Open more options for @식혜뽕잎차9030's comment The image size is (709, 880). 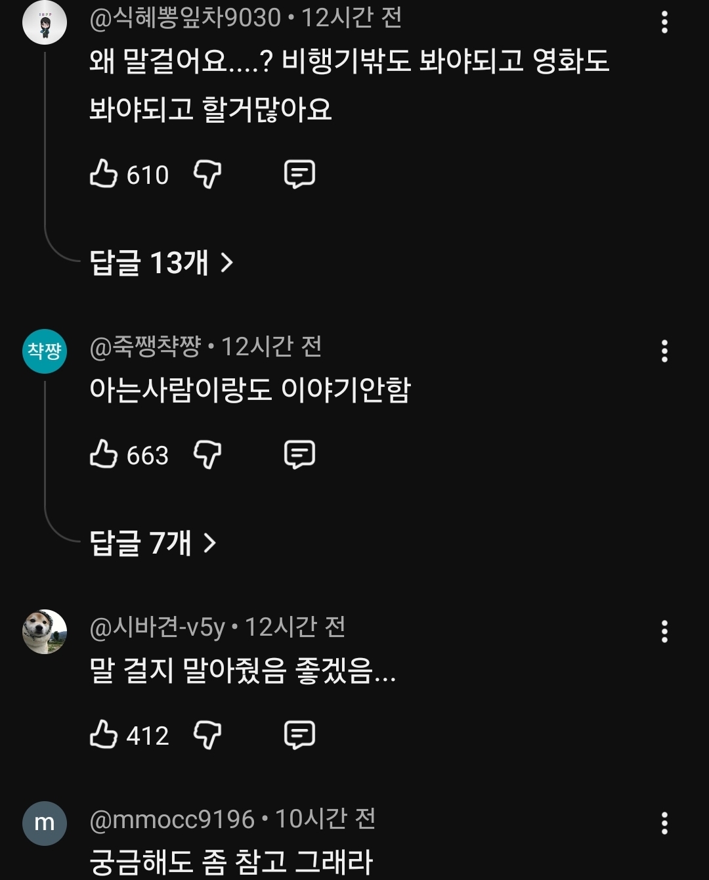coord(664,23)
